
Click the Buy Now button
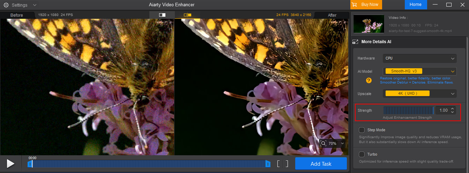coord(366,5)
